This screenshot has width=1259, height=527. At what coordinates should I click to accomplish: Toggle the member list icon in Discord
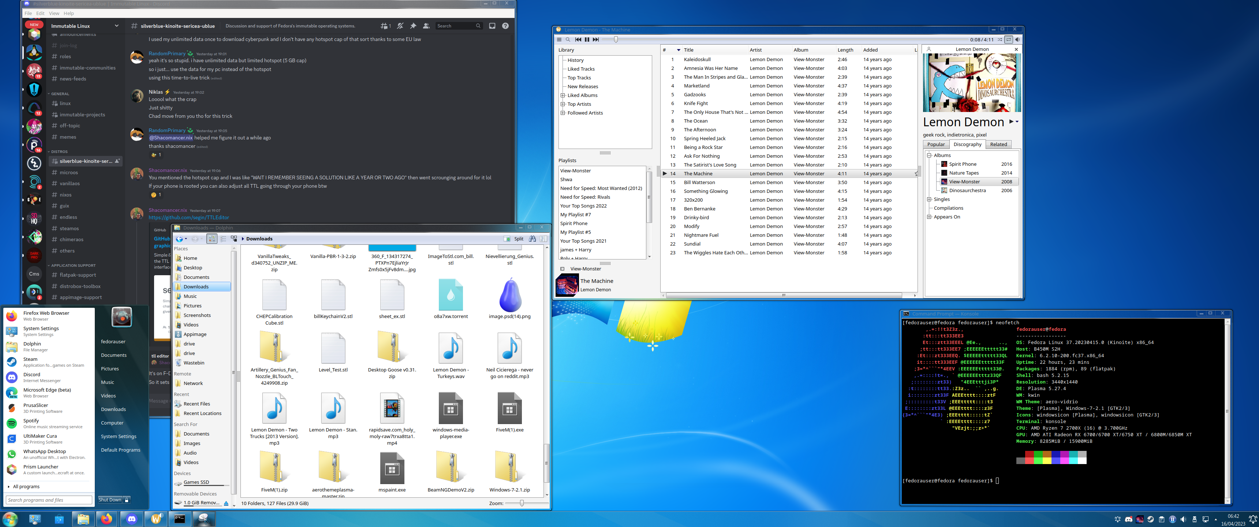click(425, 25)
